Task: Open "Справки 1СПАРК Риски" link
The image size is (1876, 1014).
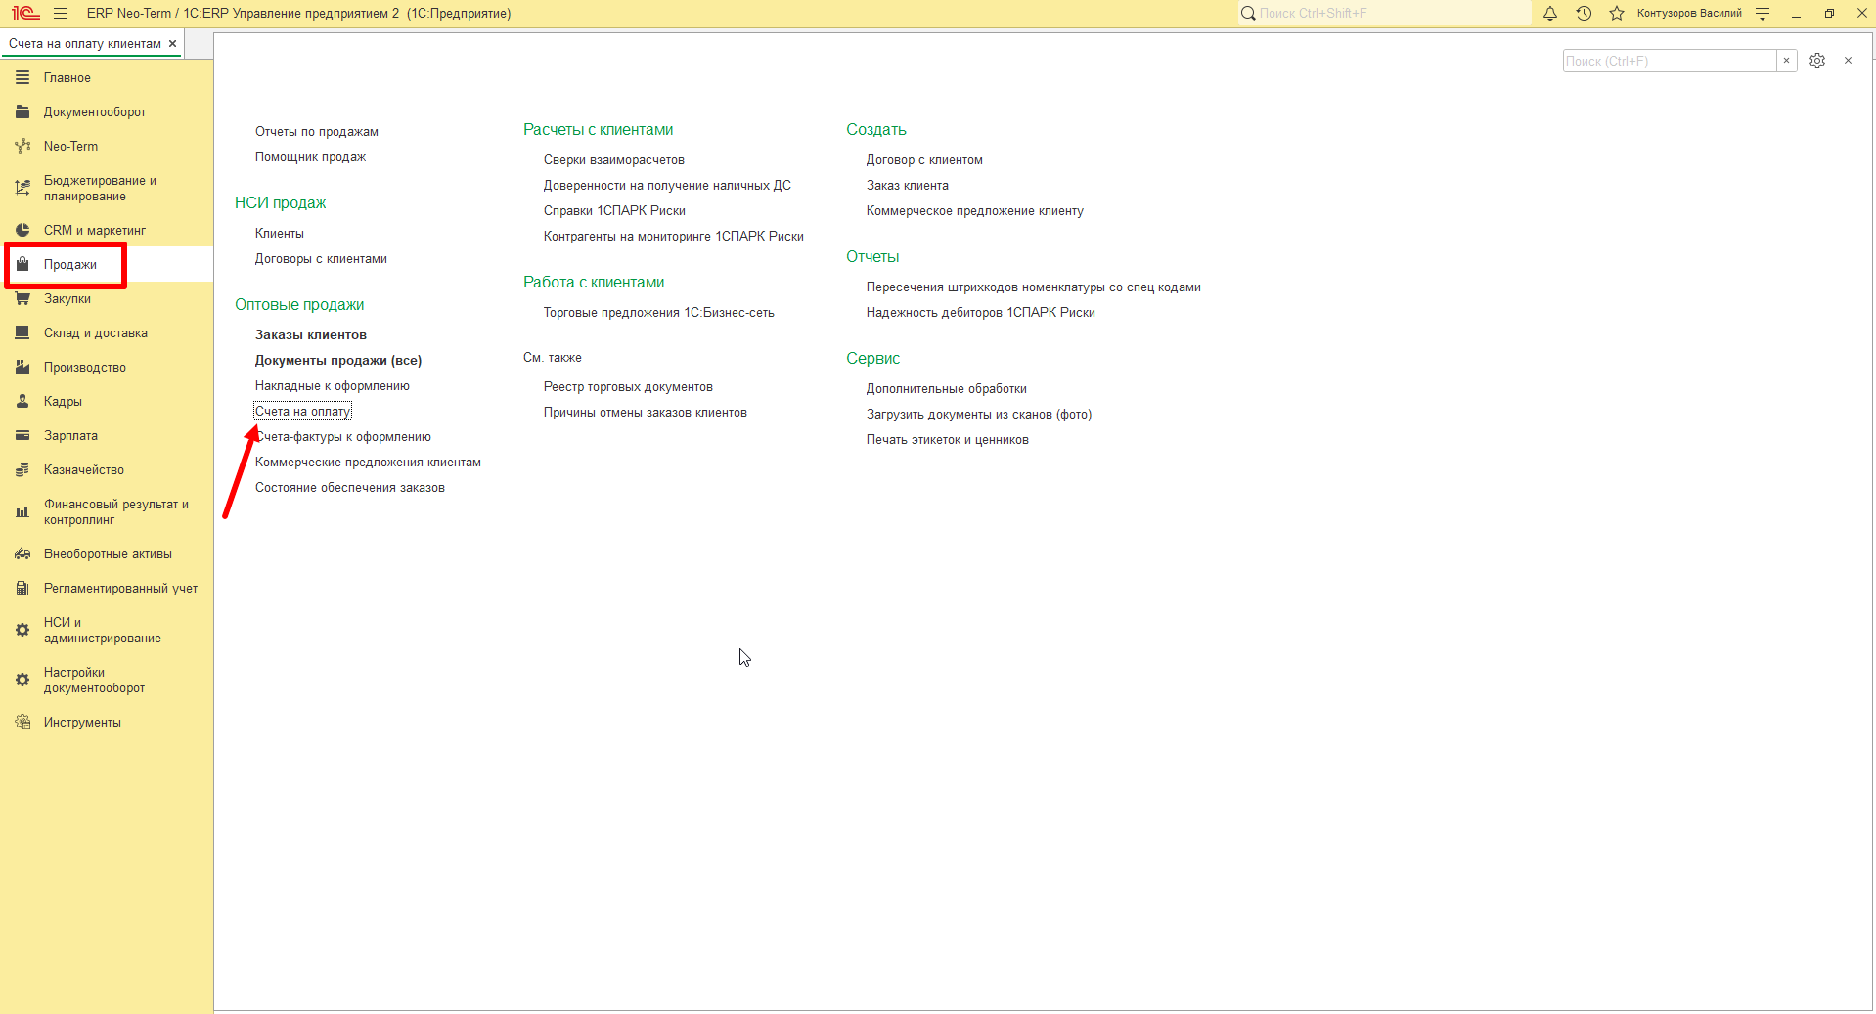Action: (614, 211)
